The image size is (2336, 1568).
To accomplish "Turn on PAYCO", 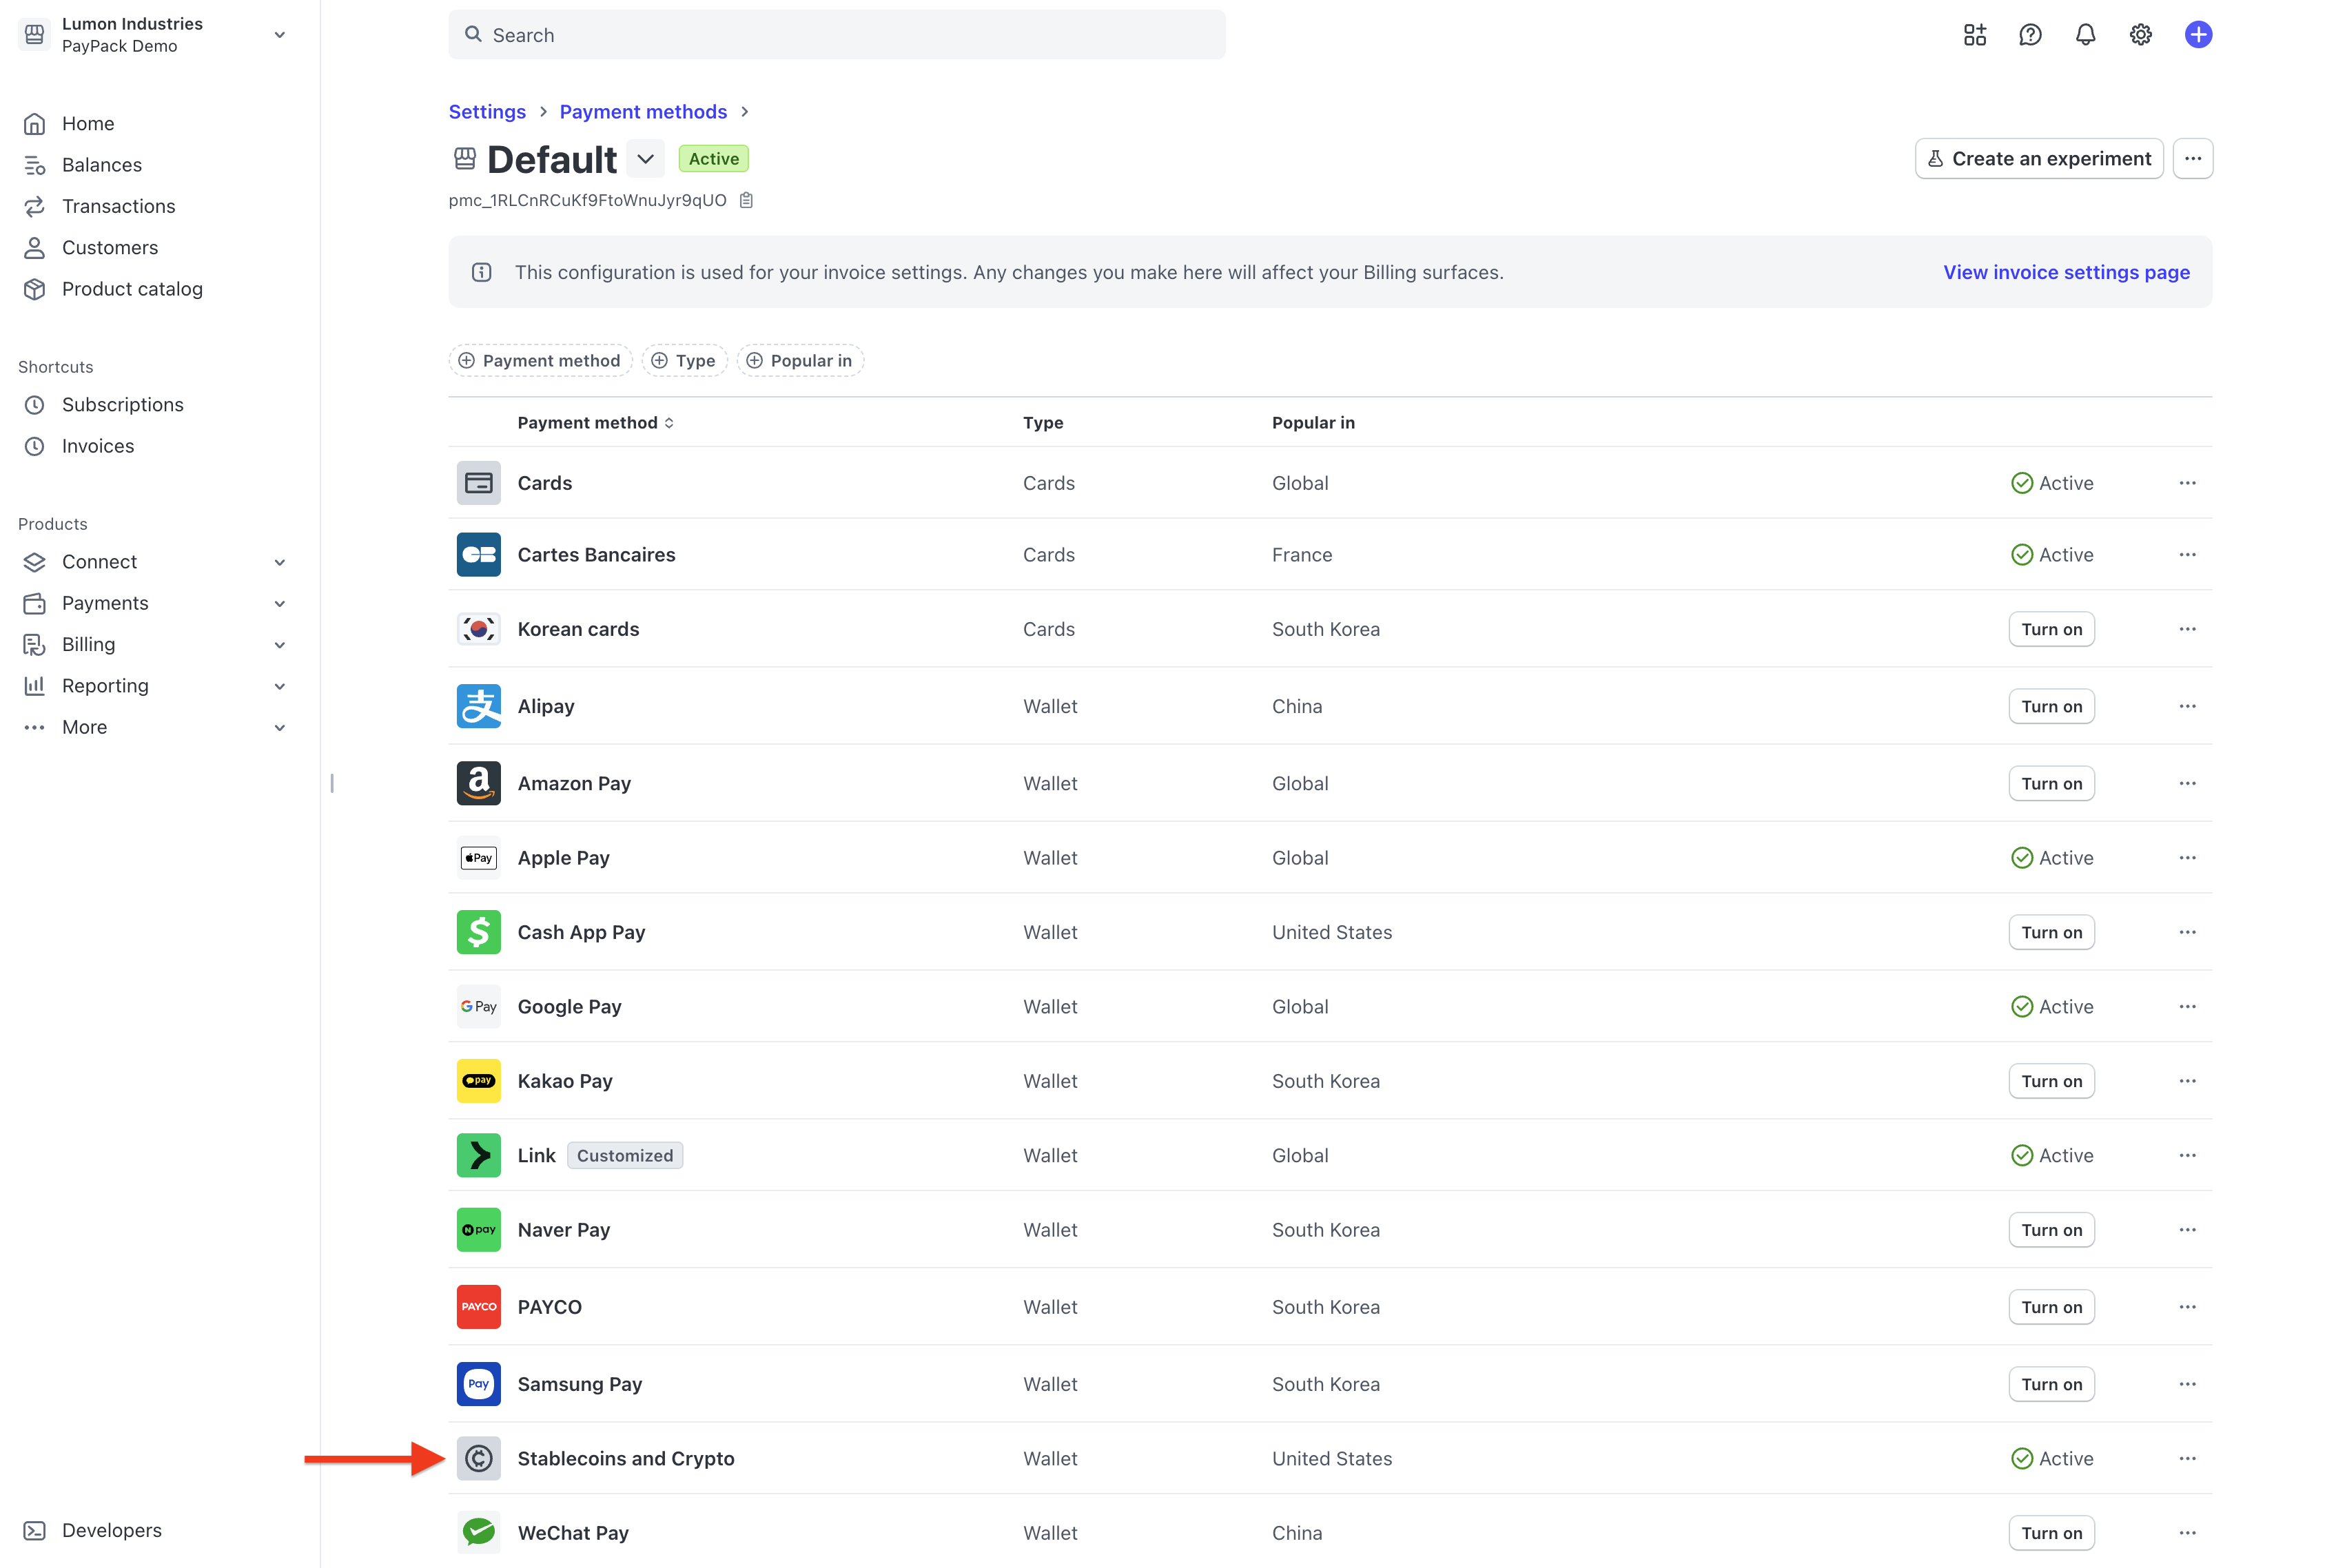I will tap(2051, 1307).
